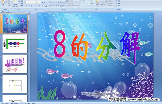Click the Delete slide icon
This screenshot has width=162, height=104.
pyautogui.click(x=21, y=6)
